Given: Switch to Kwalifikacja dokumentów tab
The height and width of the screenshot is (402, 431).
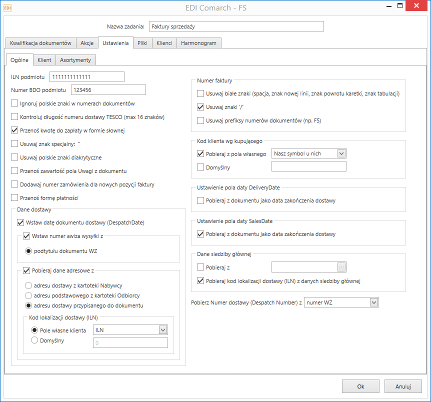Looking at the screenshot, I should [x=40, y=43].
